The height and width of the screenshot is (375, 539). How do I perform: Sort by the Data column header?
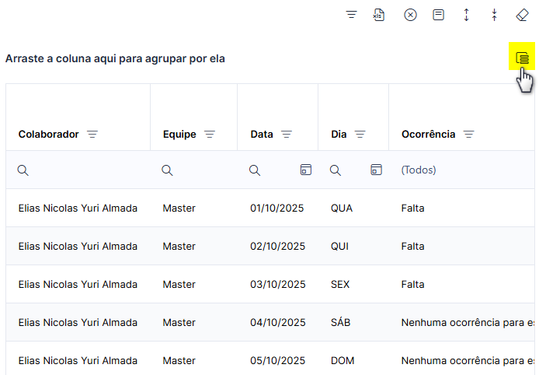(262, 135)
